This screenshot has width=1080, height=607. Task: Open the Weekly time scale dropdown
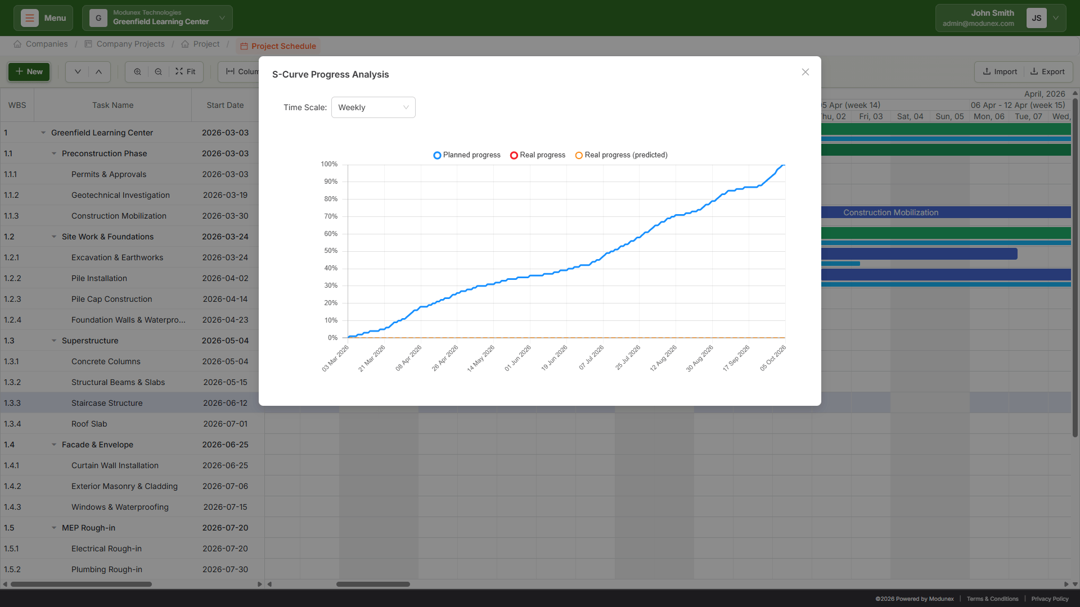373,107
